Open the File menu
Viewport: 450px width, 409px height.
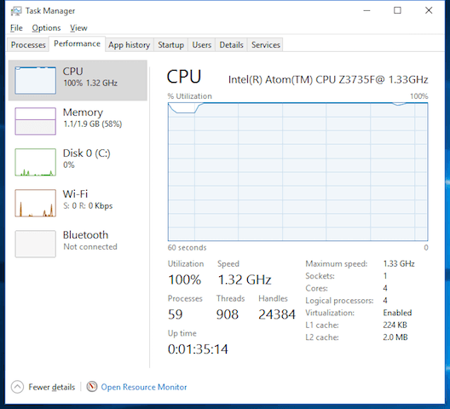16,28
